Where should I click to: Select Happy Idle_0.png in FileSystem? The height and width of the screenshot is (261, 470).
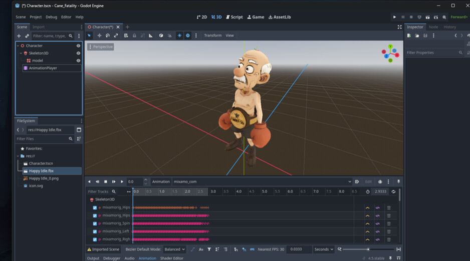(x=44, y=178)
